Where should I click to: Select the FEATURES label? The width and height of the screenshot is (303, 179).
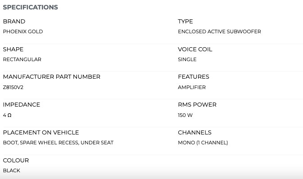[194, 76]
